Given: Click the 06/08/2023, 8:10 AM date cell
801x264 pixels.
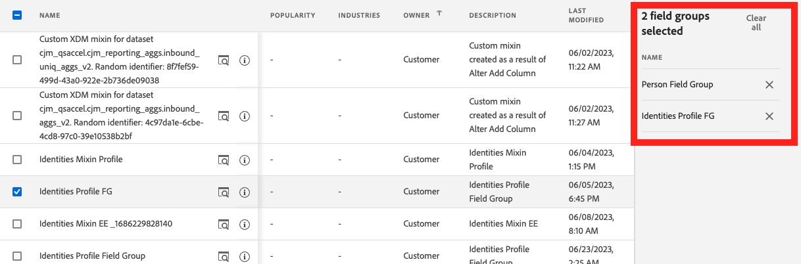Looking at the screenshot, I should coord(591,224).
